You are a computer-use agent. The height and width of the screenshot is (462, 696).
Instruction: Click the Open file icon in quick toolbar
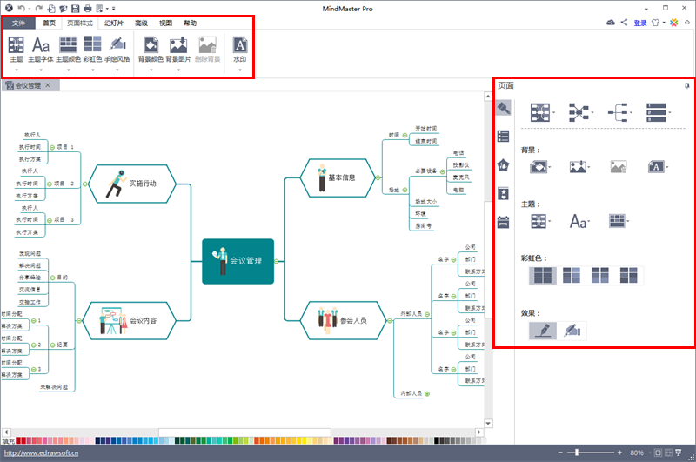(x=63, y=8)
